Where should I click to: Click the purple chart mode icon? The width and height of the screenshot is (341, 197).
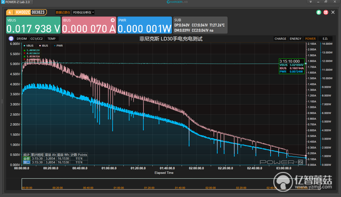pyautogui.click(x=11, y=39)
